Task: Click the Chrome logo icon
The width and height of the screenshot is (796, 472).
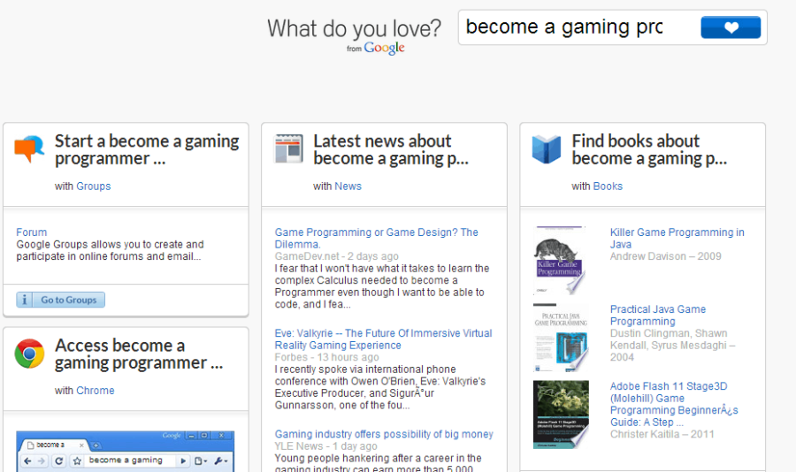Action: pos(29,354)
